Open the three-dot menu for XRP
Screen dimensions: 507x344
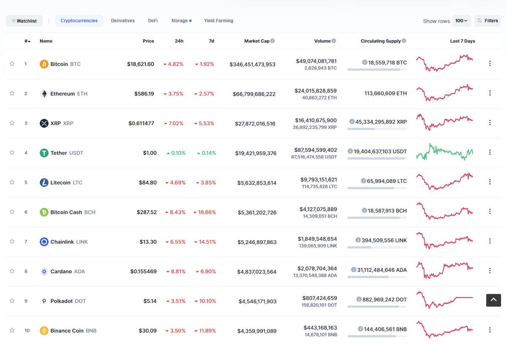pos(490,123)
